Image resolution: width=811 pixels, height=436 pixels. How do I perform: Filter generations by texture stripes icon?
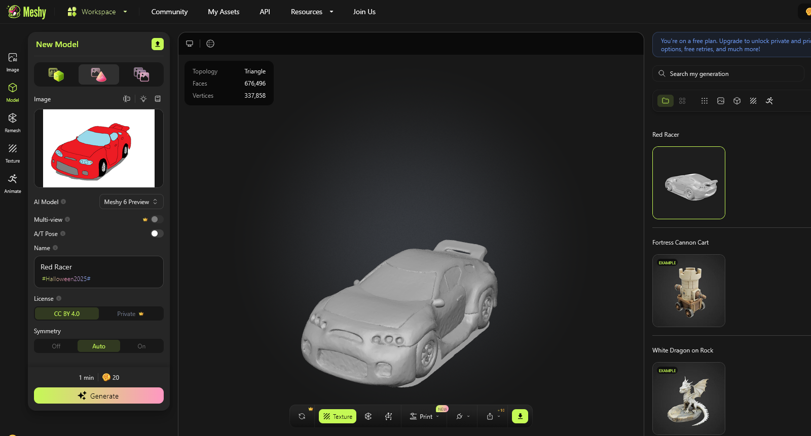tap(753, 101)
